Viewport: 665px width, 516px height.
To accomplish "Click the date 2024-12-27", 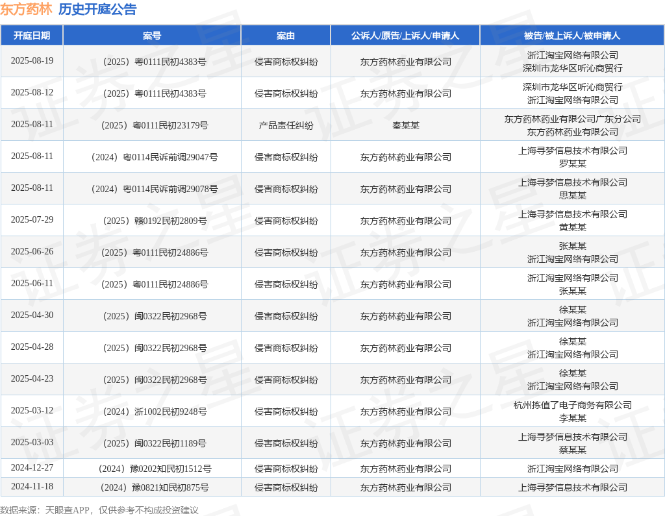I will click(32, 468).
